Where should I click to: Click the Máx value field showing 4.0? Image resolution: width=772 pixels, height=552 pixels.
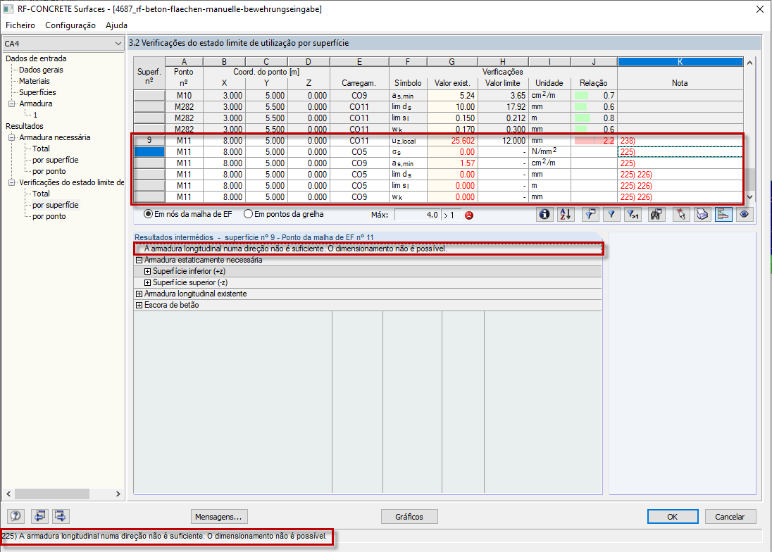(418, 215)
